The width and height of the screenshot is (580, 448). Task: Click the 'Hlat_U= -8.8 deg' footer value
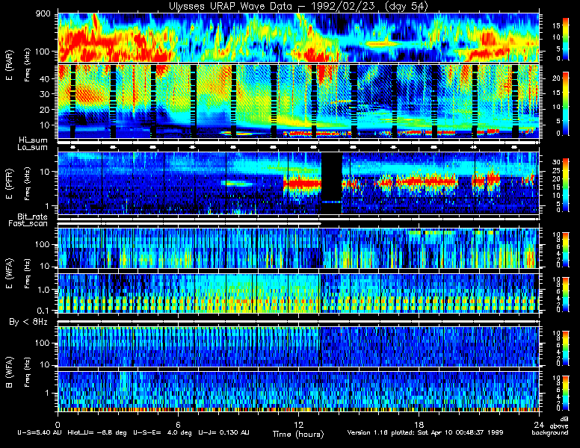click(97, 432)
